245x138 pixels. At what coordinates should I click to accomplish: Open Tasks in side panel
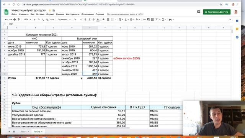coord(237,37)
